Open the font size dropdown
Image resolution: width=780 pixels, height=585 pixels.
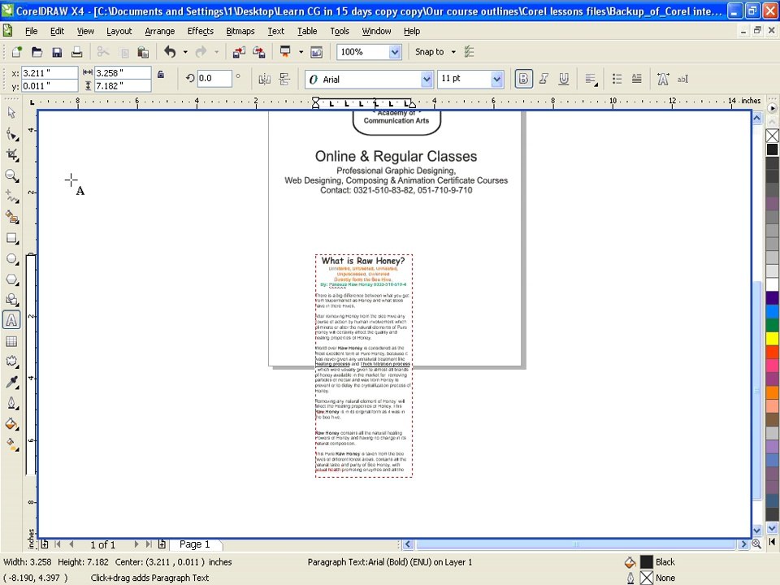[496, 79]
